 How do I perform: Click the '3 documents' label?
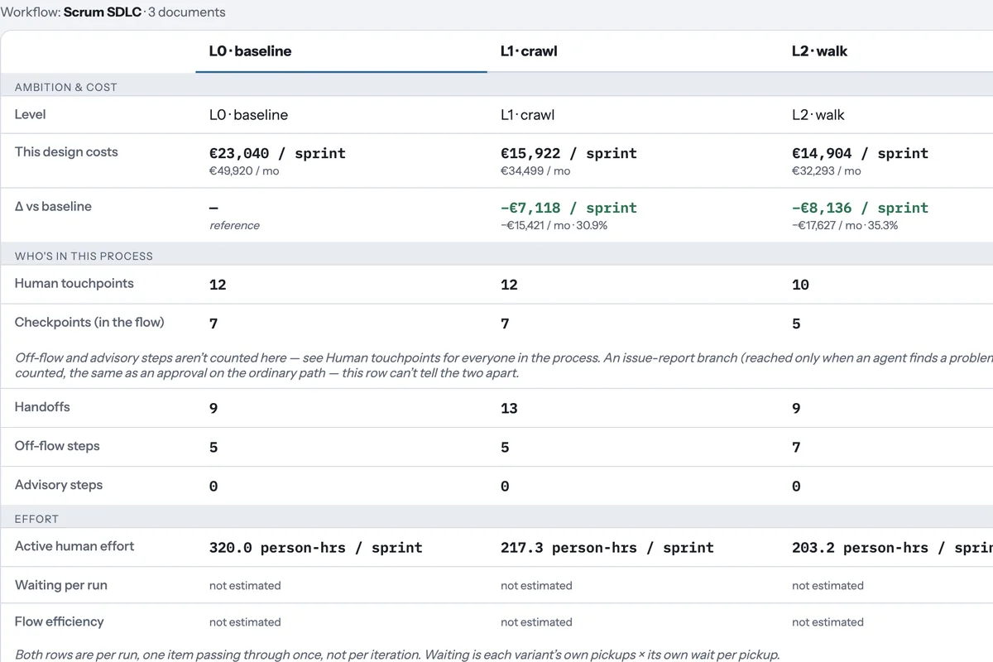187,12
